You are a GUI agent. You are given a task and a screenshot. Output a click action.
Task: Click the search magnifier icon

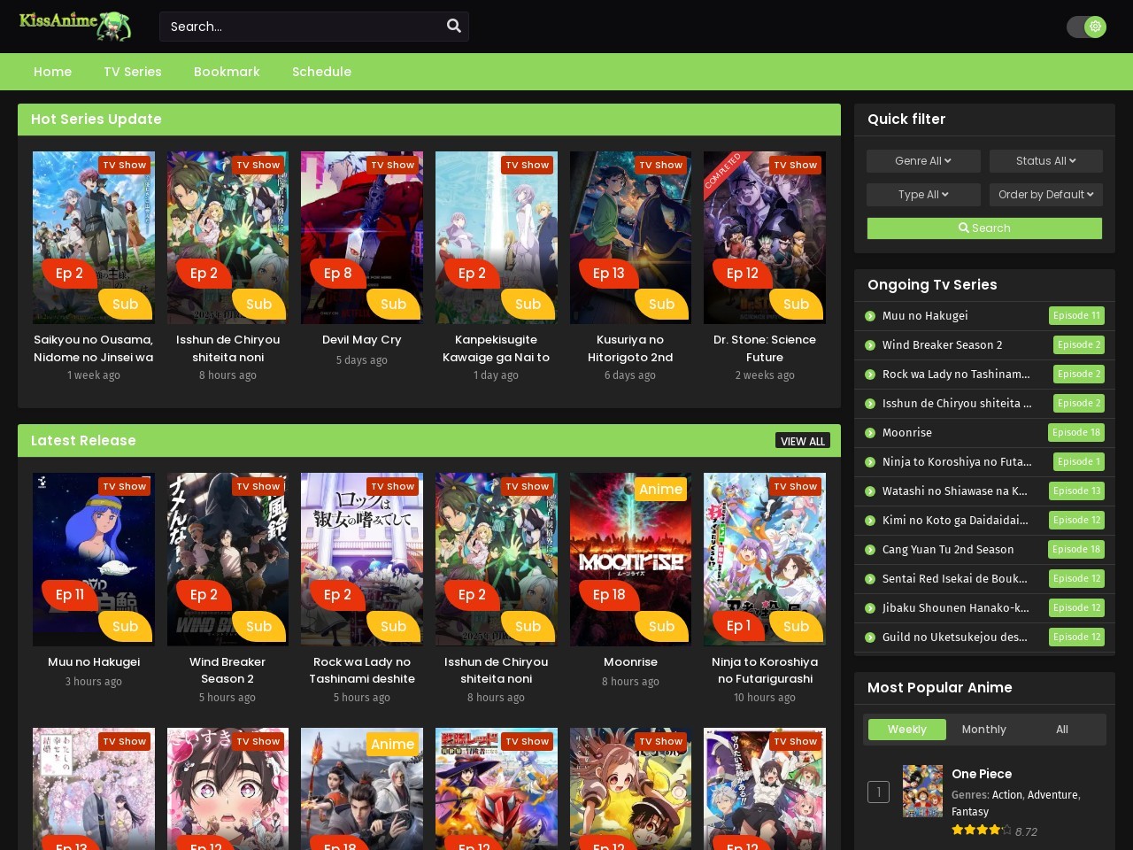(454, 26)
